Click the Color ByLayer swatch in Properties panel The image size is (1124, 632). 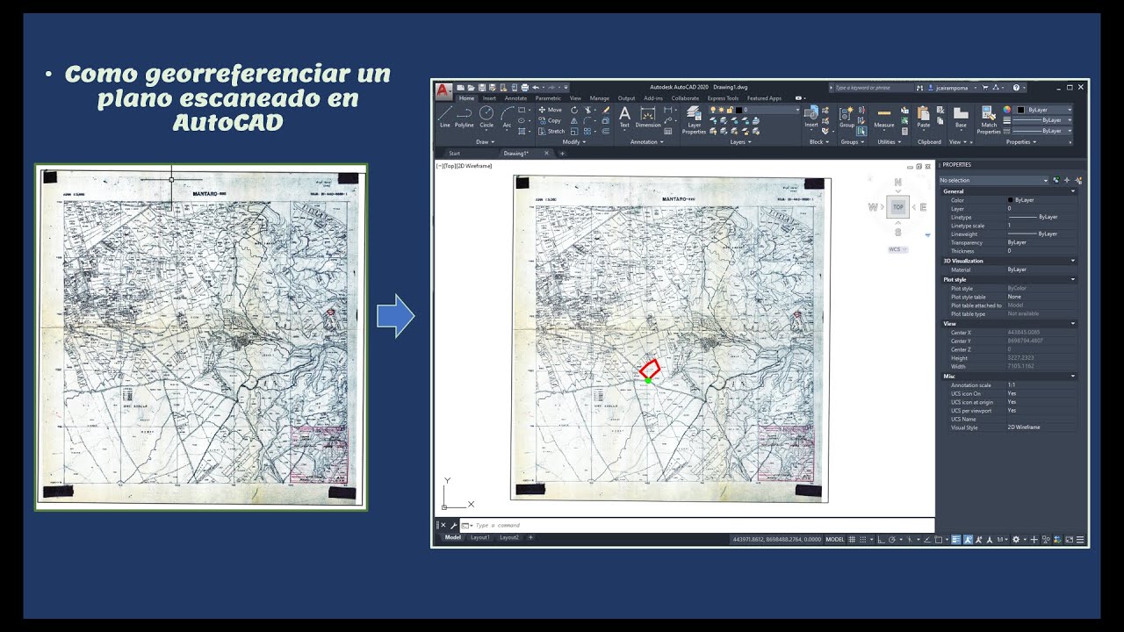coord(1011,200)
